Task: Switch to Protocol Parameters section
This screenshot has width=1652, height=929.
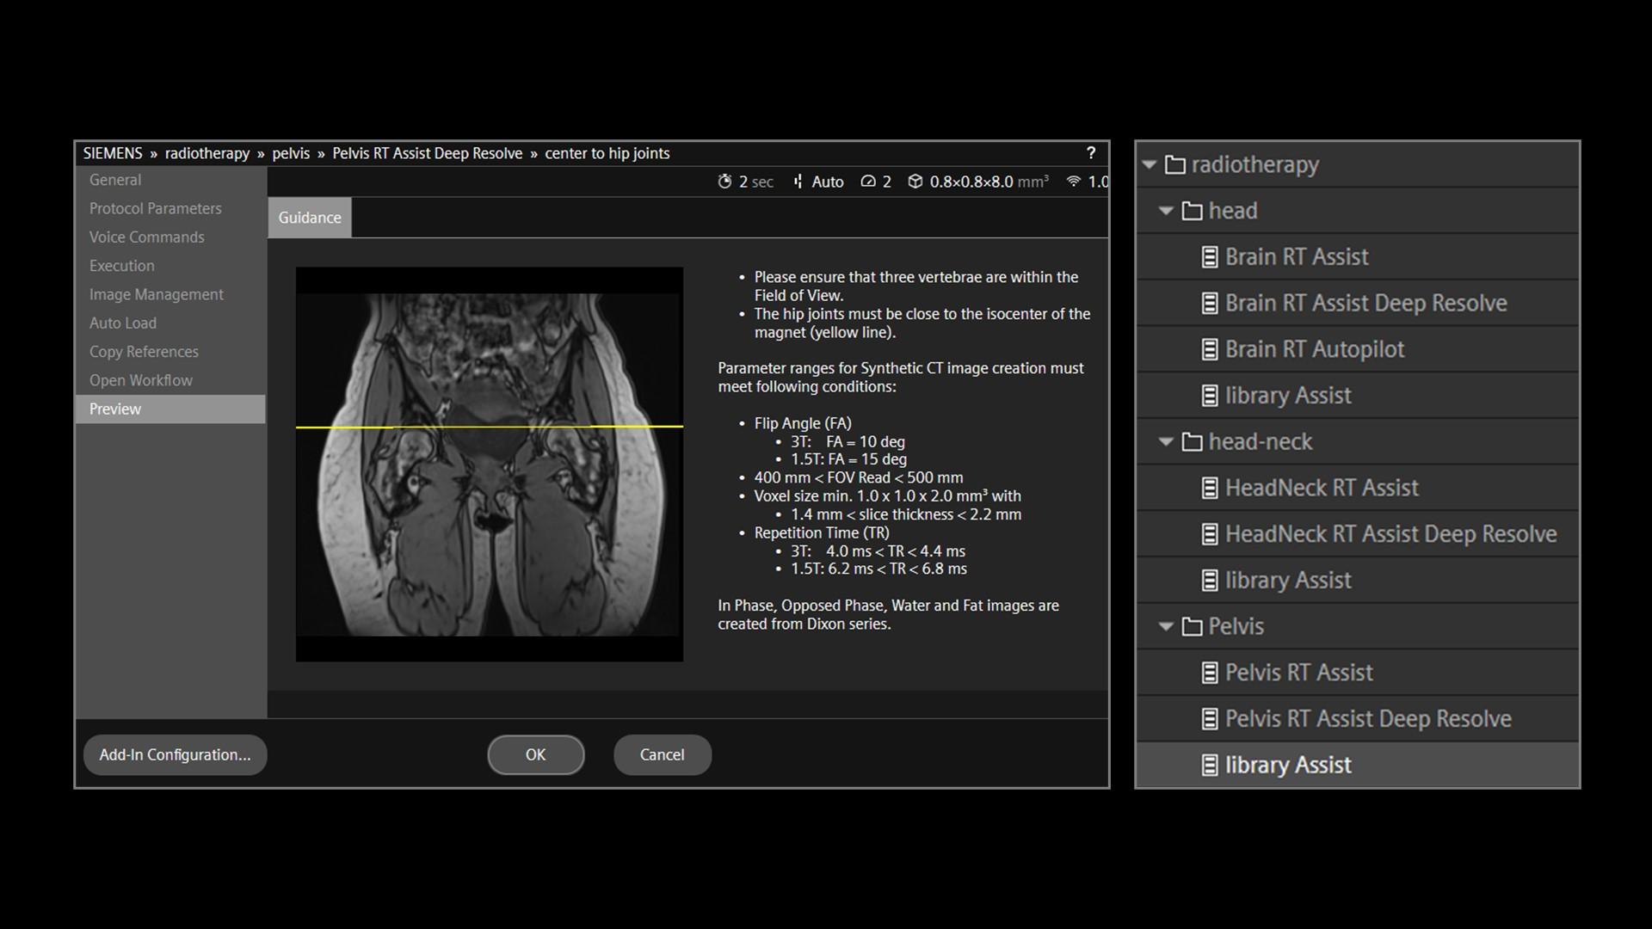Action: (x=156, y=209)
